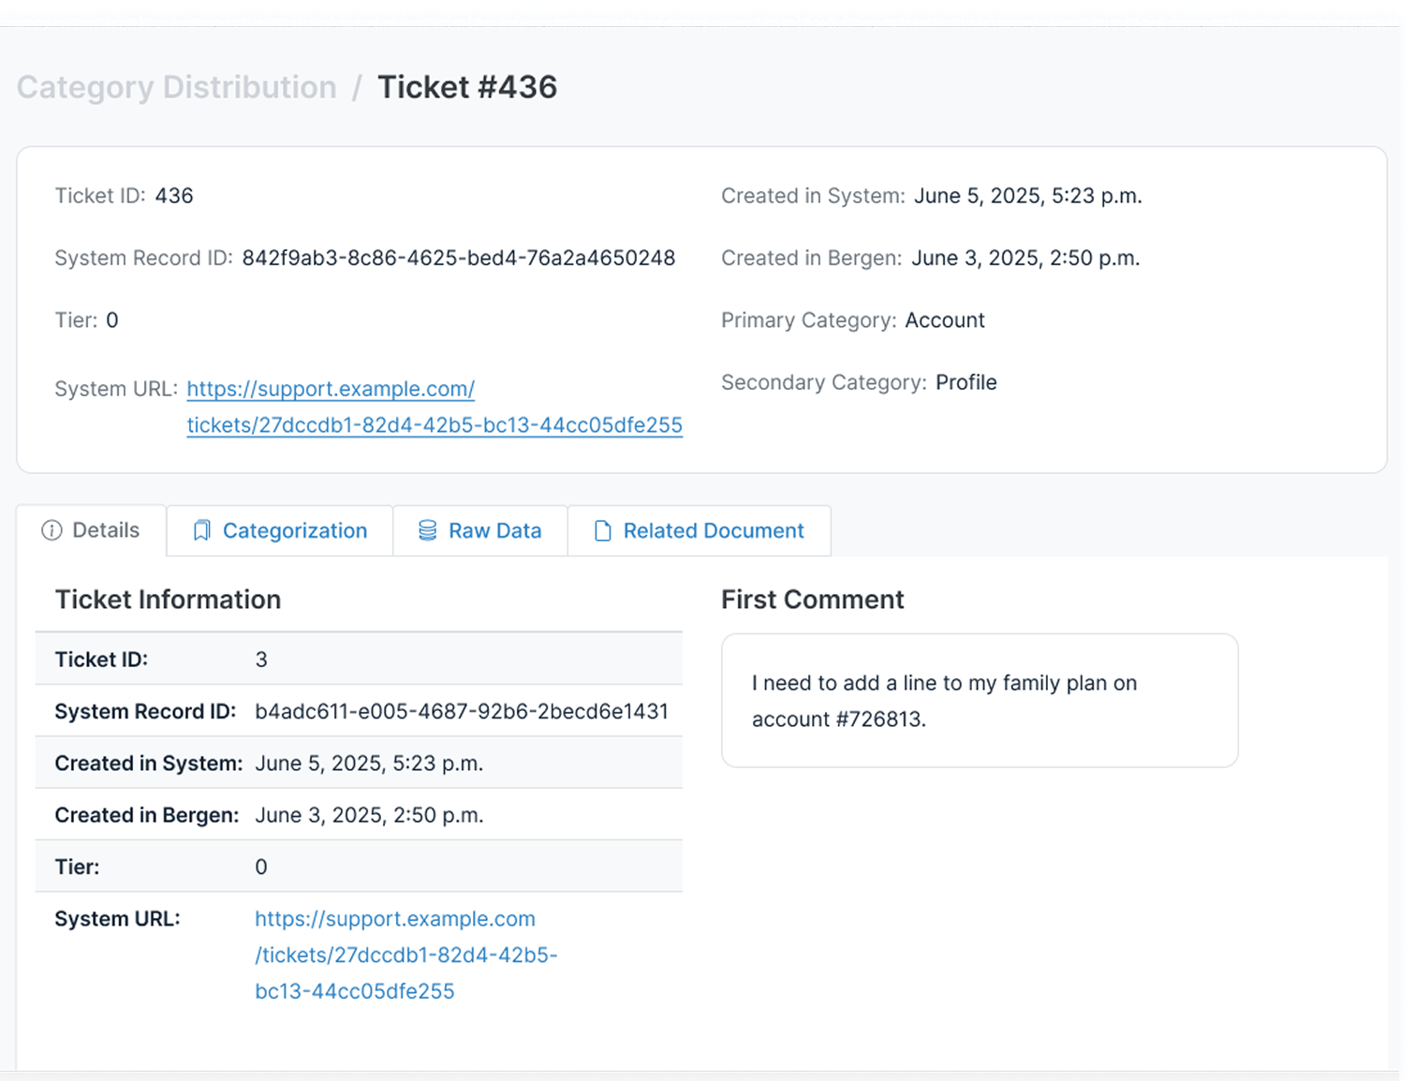Click the database icon beside Raw Data
The height and width of the screenshot is (1081, 1414).
click(x=427, y=531)
